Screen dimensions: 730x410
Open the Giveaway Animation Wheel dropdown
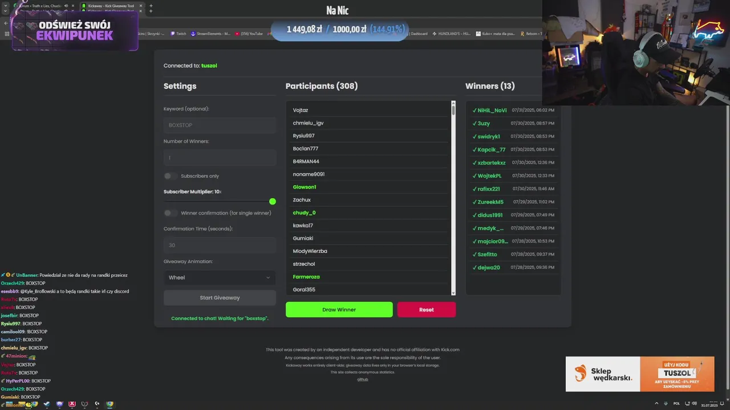point(220,277)
